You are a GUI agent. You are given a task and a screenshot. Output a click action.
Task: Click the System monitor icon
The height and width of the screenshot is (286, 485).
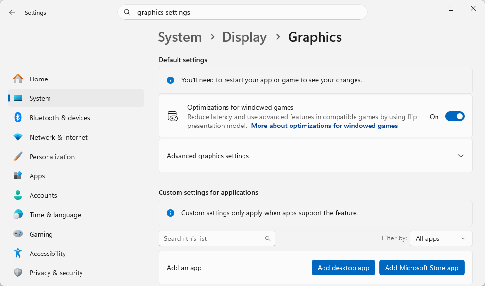18,98
